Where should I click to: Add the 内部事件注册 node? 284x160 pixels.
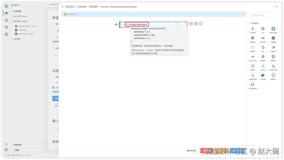point(273,66)
